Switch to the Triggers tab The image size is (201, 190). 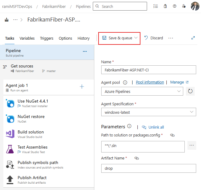click(x=47, y=38)
